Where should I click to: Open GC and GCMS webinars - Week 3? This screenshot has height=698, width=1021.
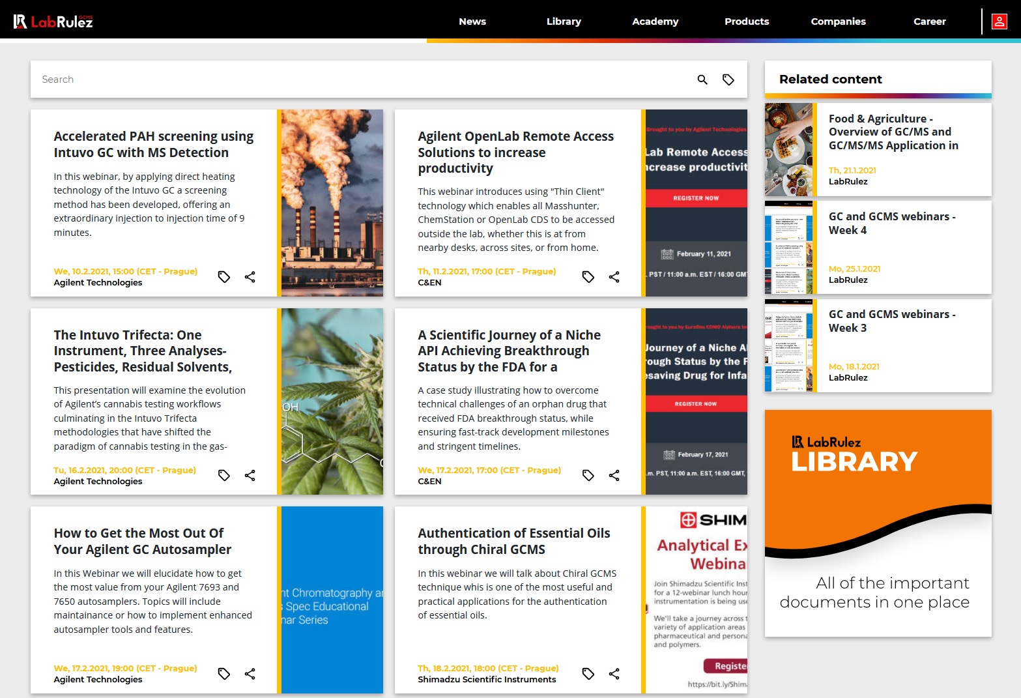pos(892,321)
